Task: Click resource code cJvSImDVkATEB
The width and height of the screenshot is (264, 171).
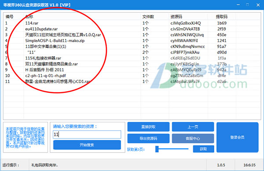Action: coord(185,29)
